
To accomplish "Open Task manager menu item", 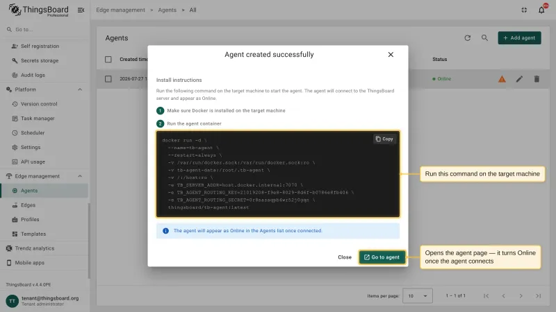I will [44, 119].
